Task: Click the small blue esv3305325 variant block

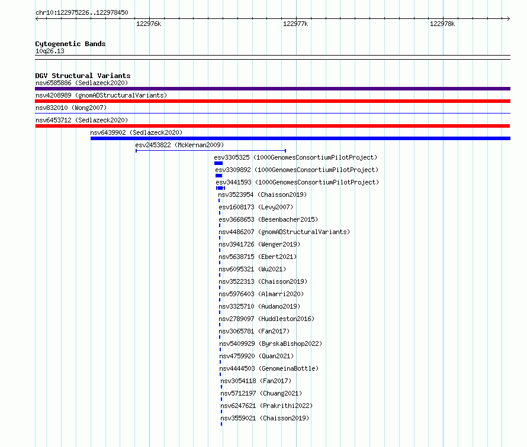Action: pos(218,163)
